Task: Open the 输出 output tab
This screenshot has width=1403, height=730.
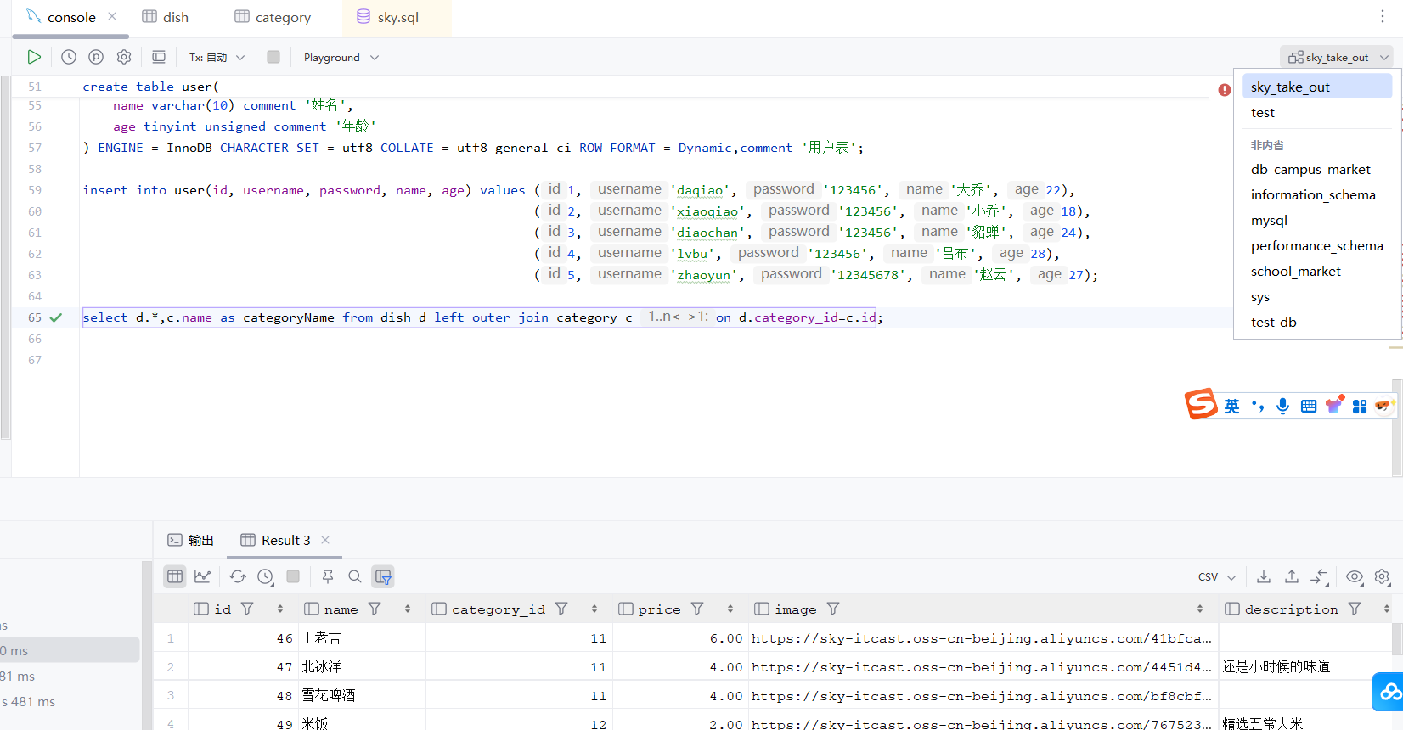Action: click(x=191, y=540)
